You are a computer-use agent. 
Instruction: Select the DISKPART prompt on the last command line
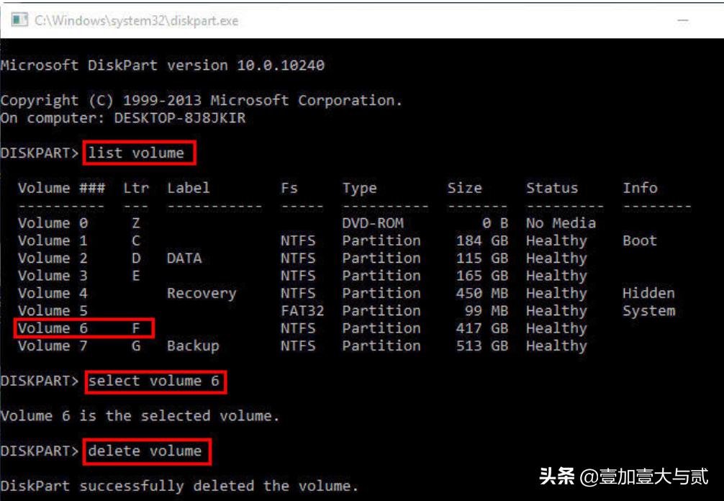pos(40,451)
